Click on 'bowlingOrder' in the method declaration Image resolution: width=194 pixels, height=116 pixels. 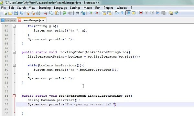tap(72, 52)
